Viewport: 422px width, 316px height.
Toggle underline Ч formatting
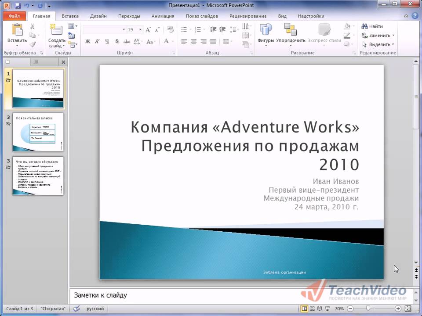[107, 41]
